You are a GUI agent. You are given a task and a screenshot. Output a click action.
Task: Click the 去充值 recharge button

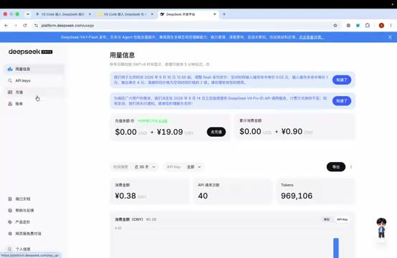[x=216, y=132]
